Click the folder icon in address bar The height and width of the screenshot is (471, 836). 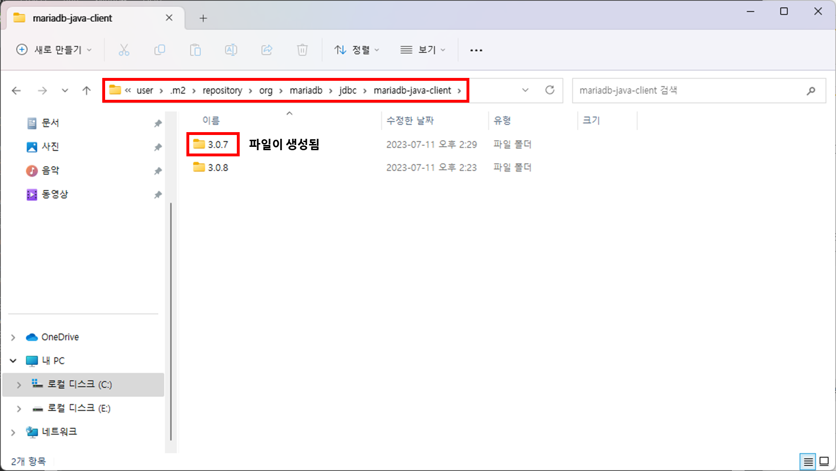pos(115,90)
